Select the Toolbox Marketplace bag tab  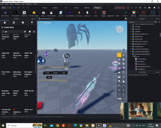[x=5, y=22]
